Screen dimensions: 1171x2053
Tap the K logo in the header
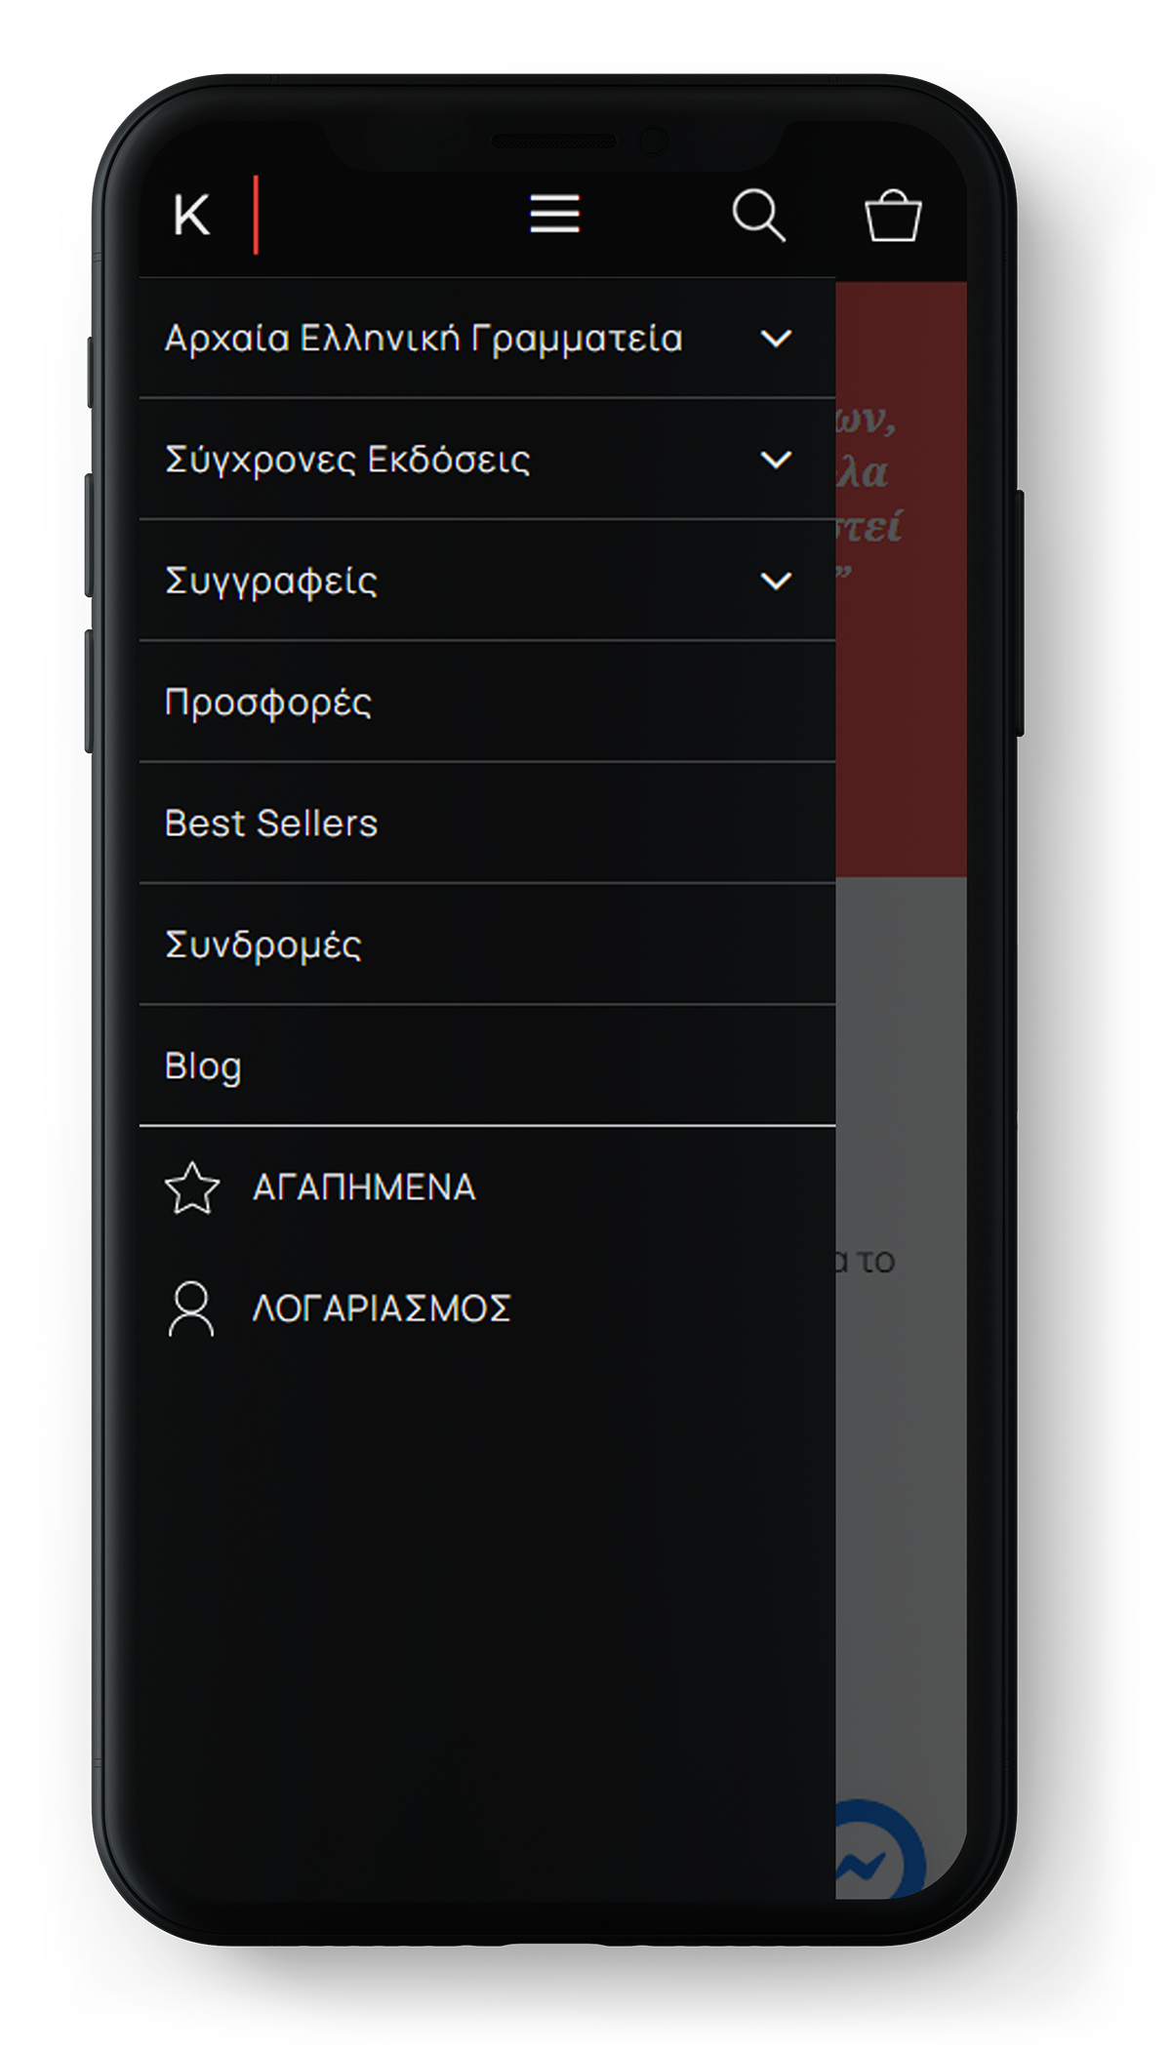pos(192,215)
